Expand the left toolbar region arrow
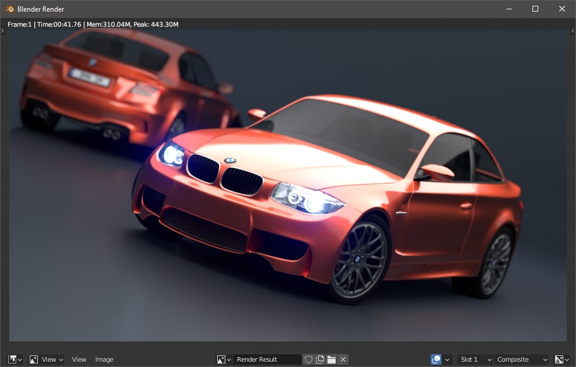 coord(2,31)
